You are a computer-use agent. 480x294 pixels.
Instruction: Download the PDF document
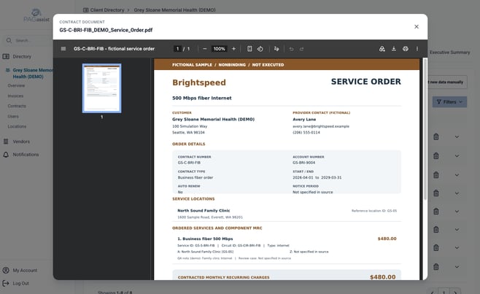click(x=394, y=49)
